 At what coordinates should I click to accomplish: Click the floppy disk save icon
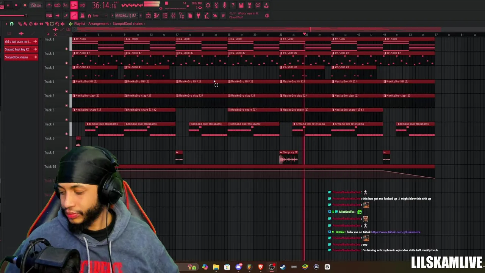coord(241,5)
